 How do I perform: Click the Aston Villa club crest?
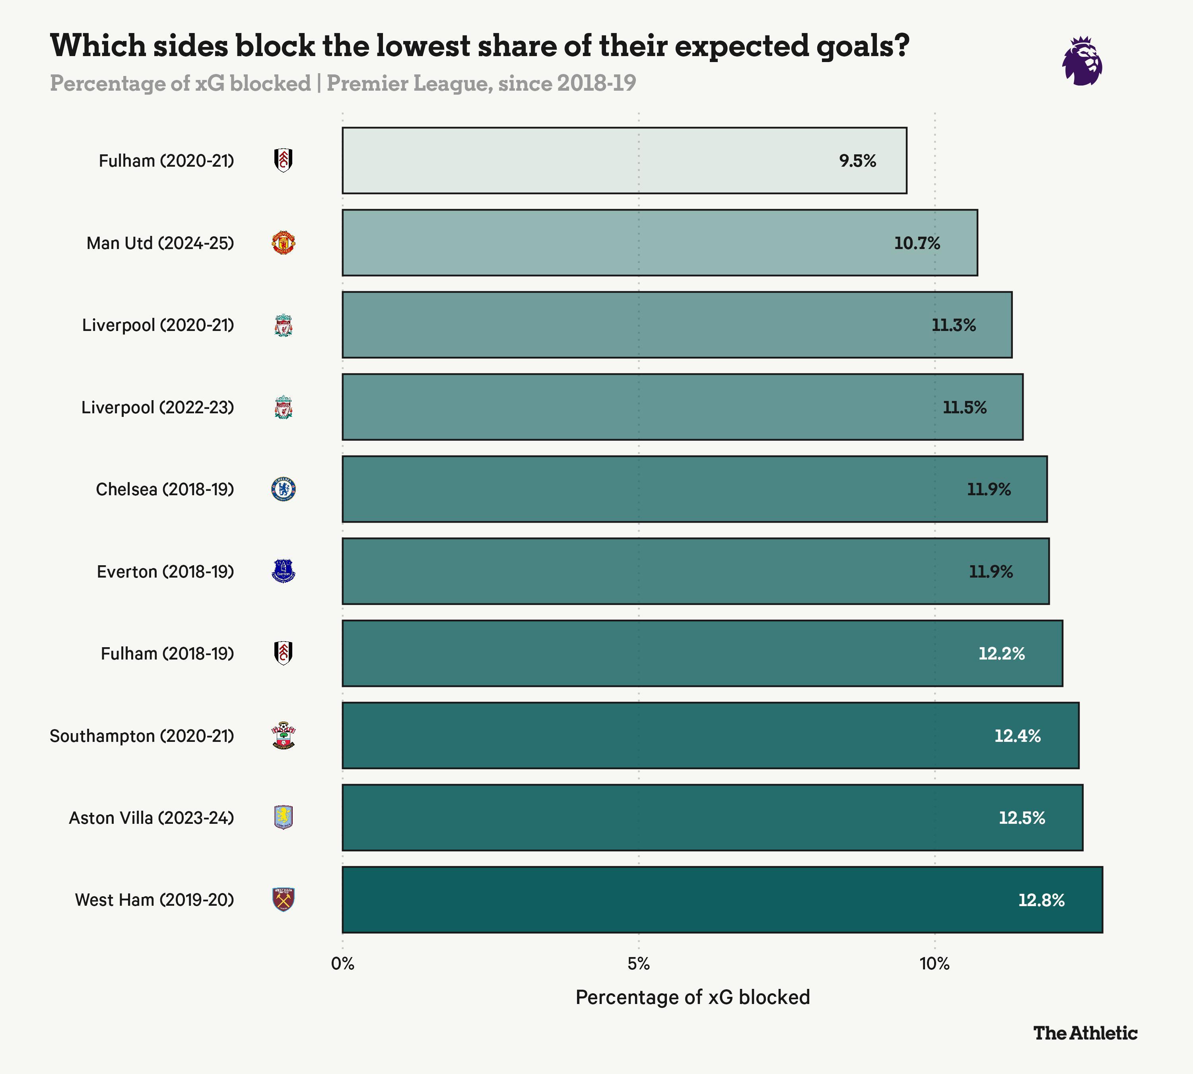point(284,818)
